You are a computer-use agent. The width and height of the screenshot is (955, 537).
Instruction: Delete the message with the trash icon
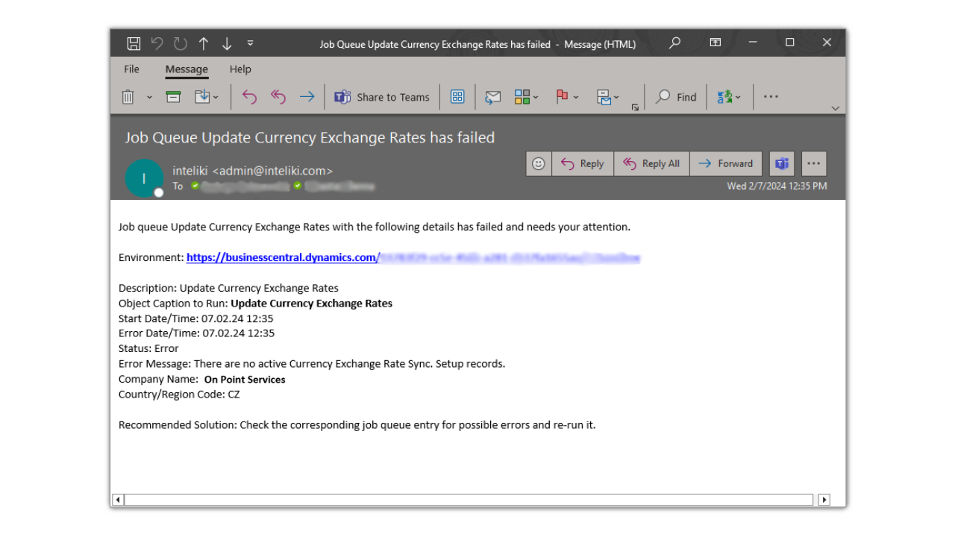[128, 97]
